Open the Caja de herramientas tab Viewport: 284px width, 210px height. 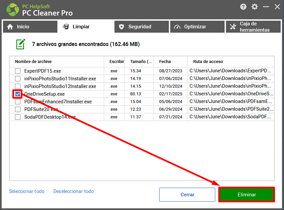[253, 27]
